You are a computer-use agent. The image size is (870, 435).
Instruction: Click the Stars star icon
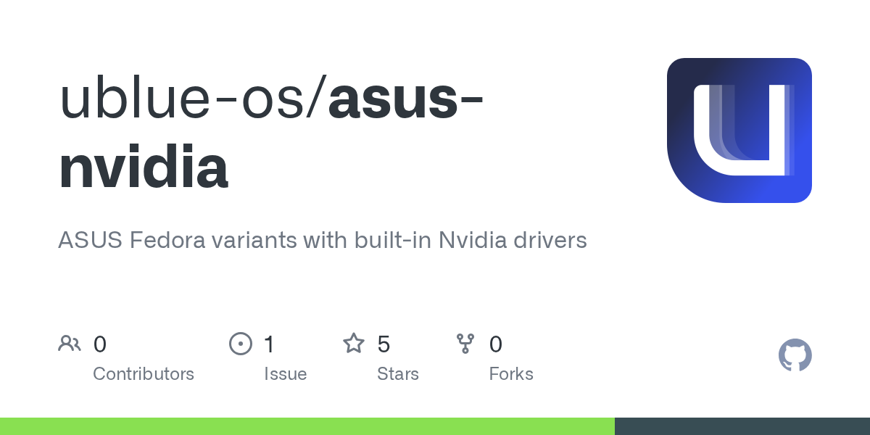tap(354, 344)
